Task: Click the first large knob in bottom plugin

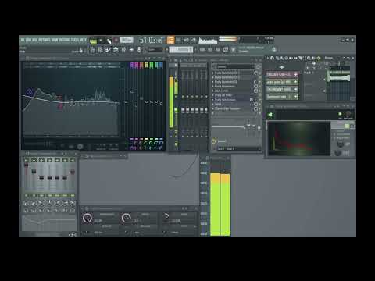Action: point(87,218)
